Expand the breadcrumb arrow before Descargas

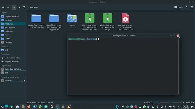pyautogui.click(x=28, y=7)
